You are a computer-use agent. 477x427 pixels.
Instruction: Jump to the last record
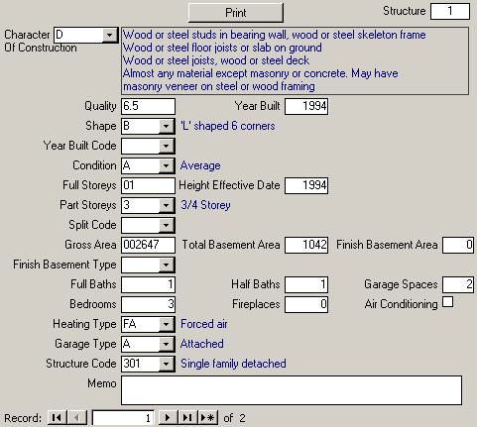(187, 418)
